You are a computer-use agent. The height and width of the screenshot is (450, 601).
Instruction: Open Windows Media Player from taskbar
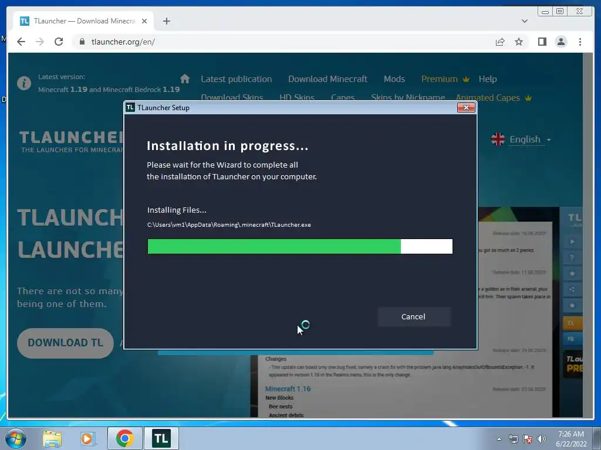click(87, 438)
